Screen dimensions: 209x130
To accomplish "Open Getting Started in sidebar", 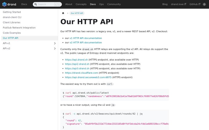I will coord(30,12).
